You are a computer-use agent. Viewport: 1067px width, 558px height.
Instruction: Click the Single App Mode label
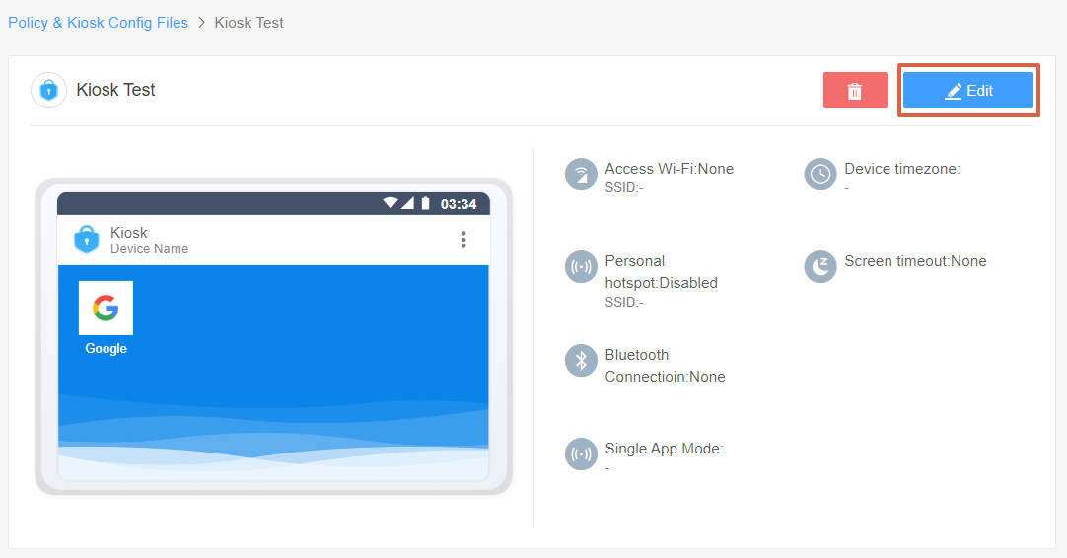pos(664,449)
